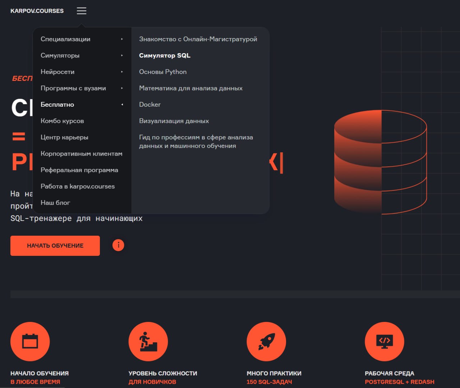Image resolution: width=460 pixels, height=388 pixels.
Task: Click the orange info circle icon
Action: point(118,245)
